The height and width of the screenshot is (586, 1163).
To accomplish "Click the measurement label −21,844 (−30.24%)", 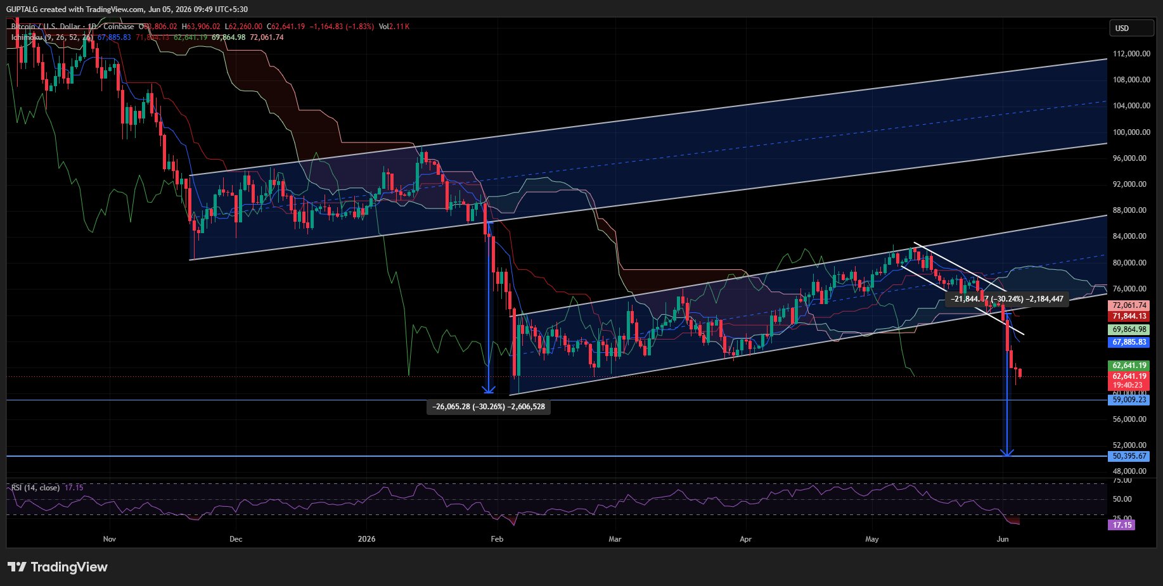I will coord(1007,299).
